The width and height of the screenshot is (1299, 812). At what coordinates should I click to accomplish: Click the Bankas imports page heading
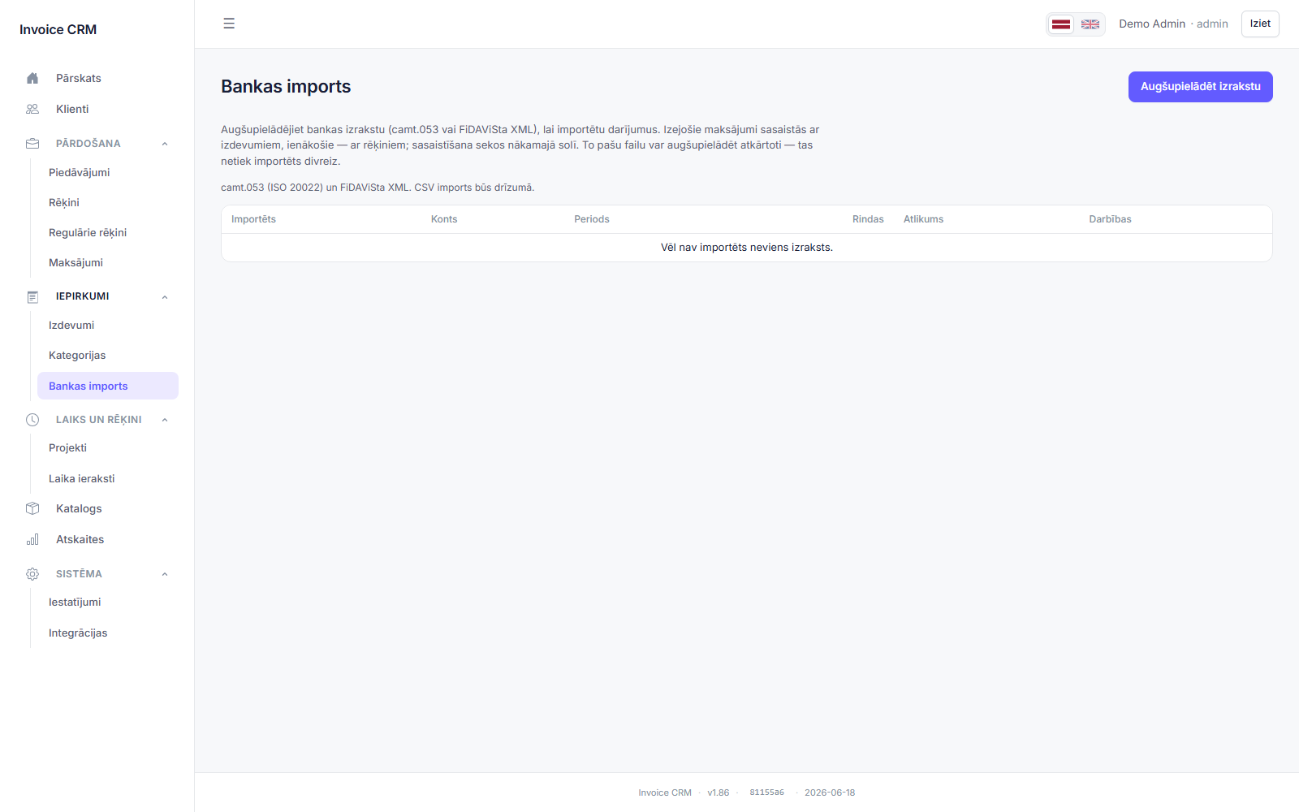(x=286, y=87)
